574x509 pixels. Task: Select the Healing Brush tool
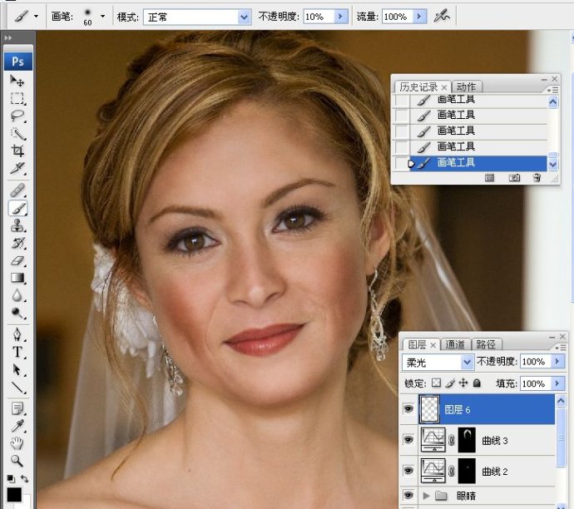click(17, 190)
